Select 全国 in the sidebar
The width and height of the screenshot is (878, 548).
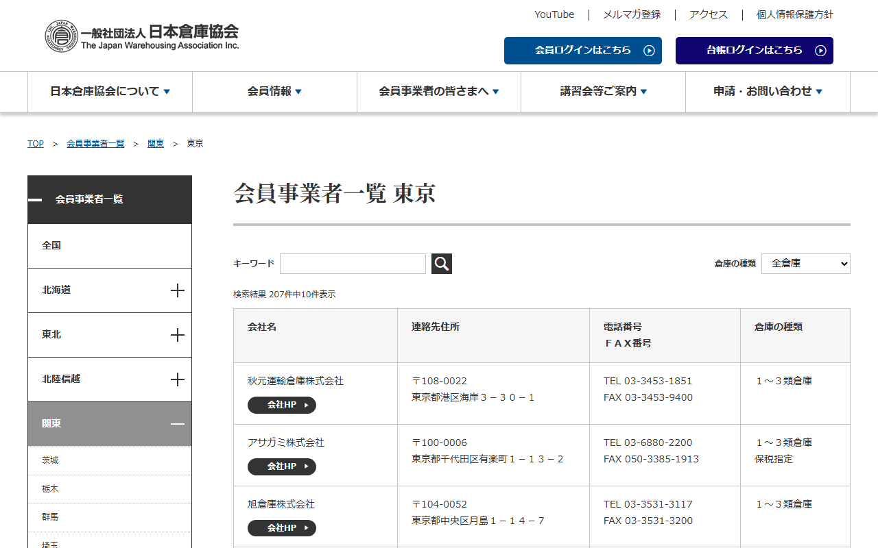[110, 246]
